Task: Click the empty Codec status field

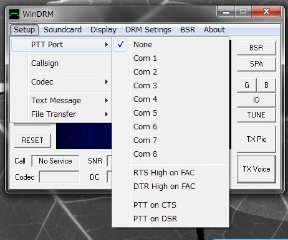Action: pyautogui.click(x=59, y=177)
